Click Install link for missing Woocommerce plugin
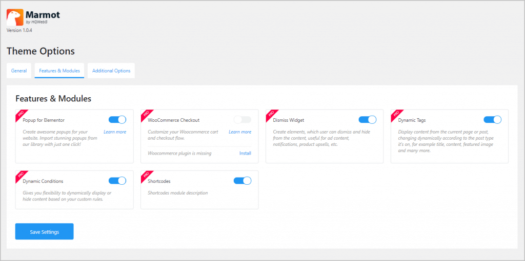525x261 pixels. point(245,153)
